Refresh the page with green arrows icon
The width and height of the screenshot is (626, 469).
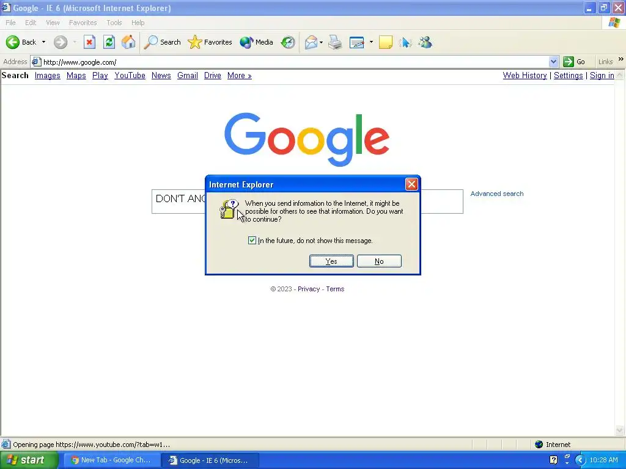[x=109, y=42]
